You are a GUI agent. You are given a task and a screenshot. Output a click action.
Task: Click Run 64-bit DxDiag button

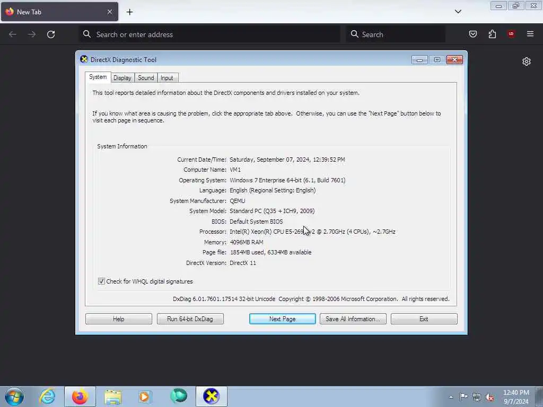190,318
